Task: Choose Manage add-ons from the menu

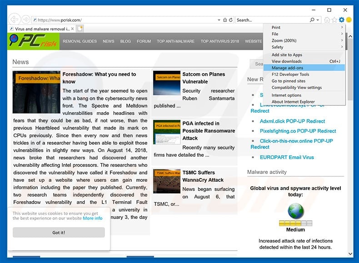Action: [x=304, y=68]
